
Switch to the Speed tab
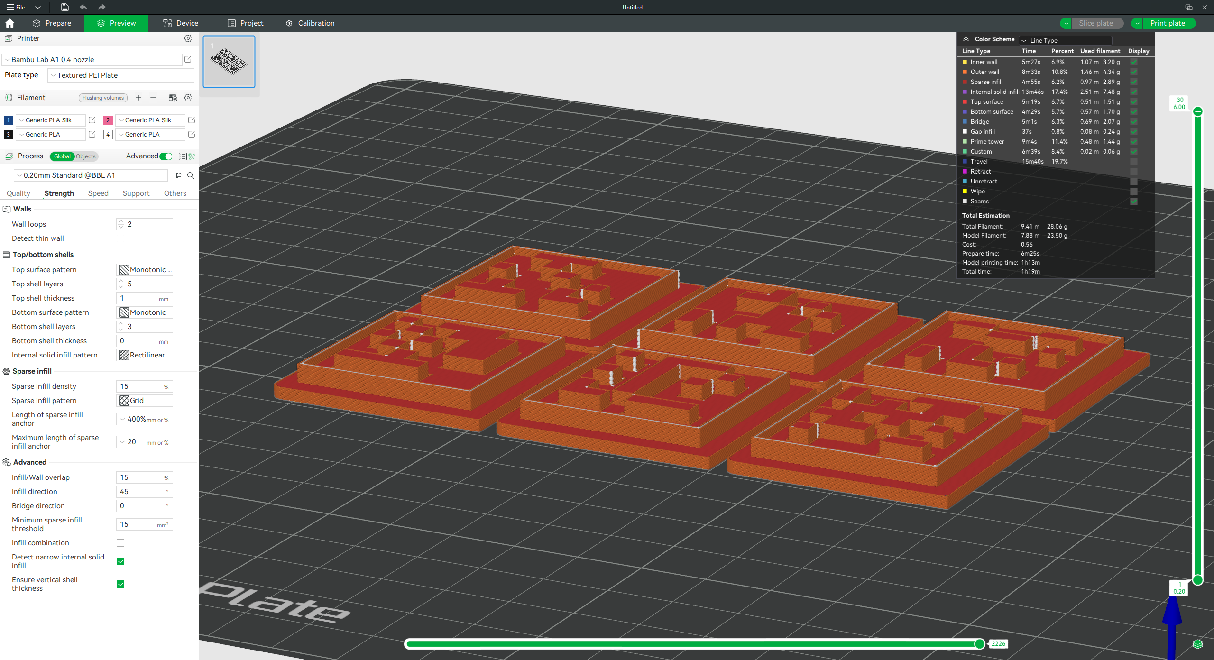[98, 193]
